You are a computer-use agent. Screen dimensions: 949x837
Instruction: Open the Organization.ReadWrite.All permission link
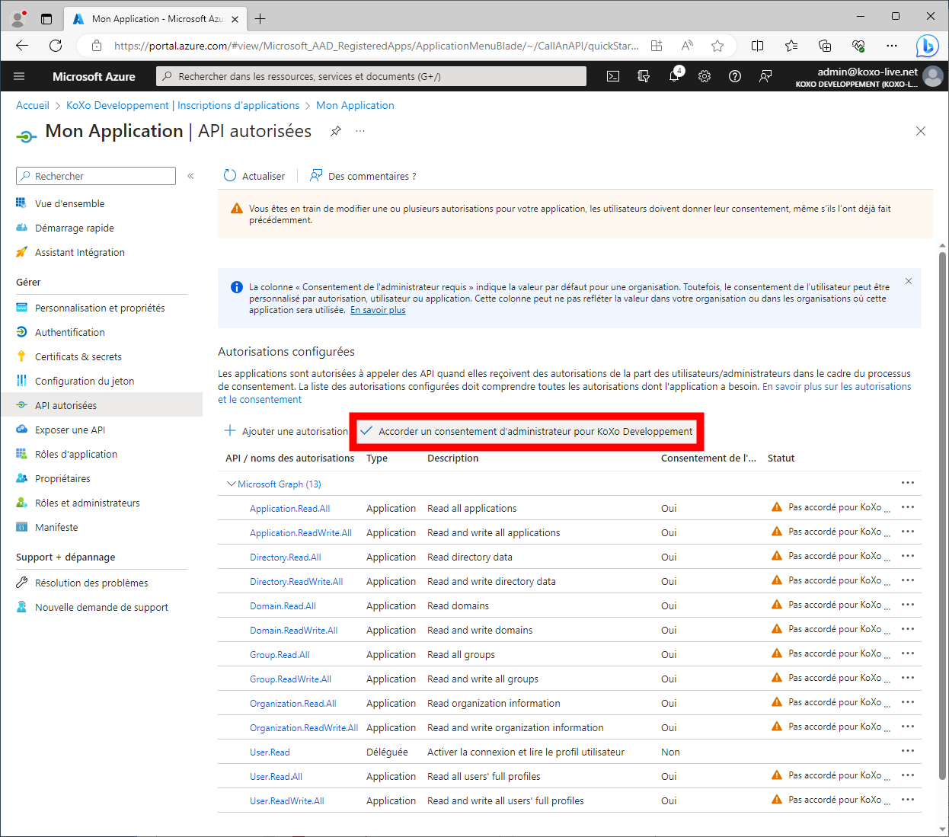click(304, 727)
